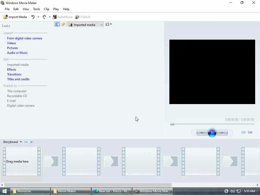Open the Imported media location dropdown
The width and height of the screenshot is (260, 195).
86,25
